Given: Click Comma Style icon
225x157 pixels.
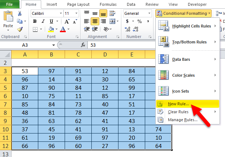Looking at the screenshot, I should click(148, 21).
